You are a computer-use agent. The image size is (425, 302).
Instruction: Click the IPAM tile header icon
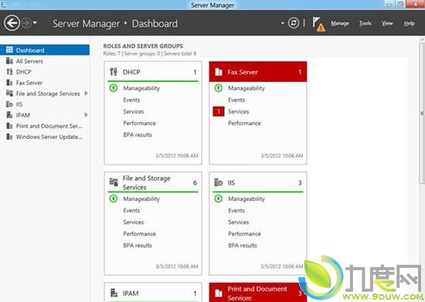[x=114, y=293]
